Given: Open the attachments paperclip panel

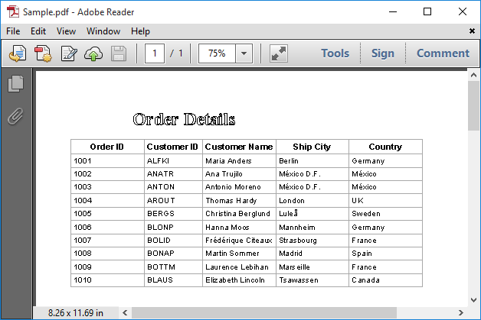Looking at the screenshot, I should 15,116.
